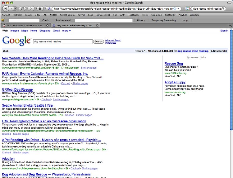The image size is (233, 178).
Task: Click the window toolbar toggle pill button
Action: click(230, 2)
